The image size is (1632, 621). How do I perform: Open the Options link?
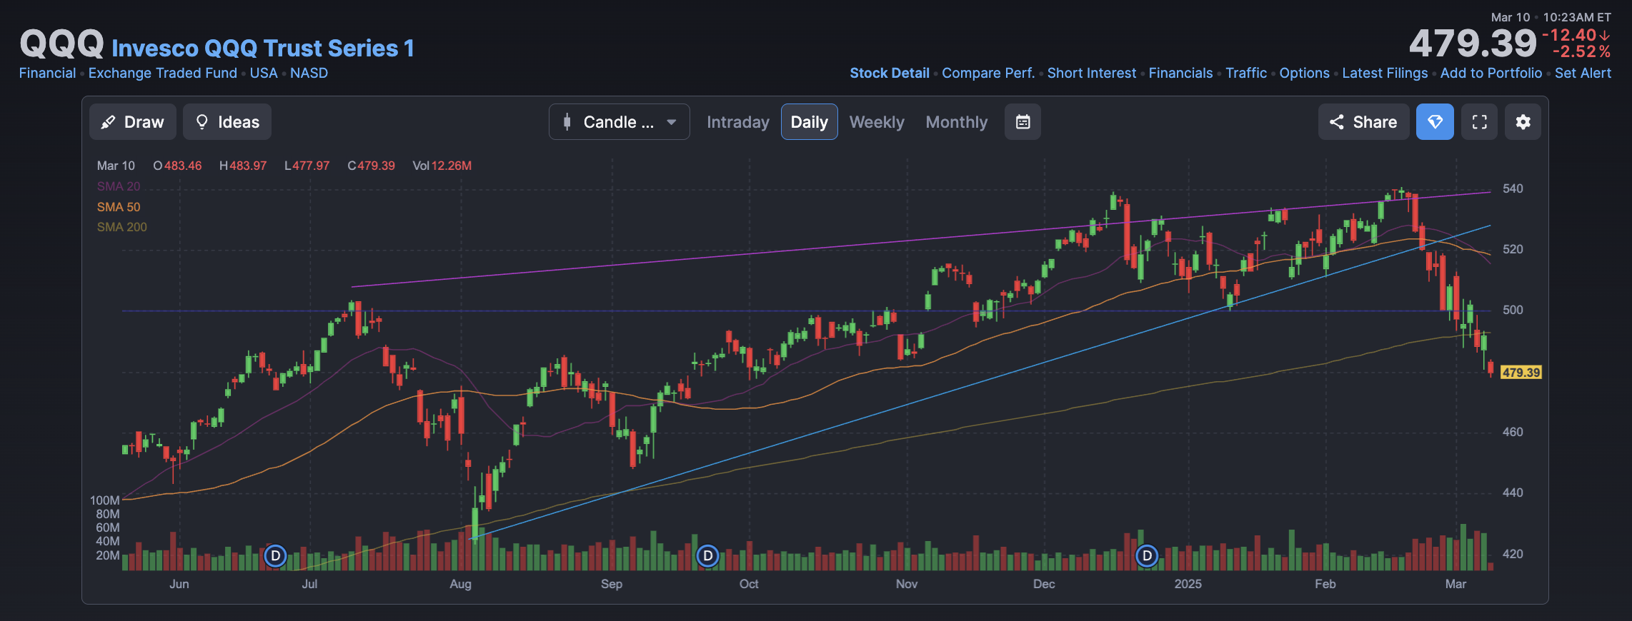pos(1304,73)
